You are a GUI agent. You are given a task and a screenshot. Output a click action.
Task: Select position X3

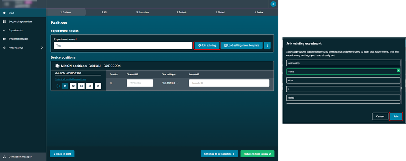point(81,86)
